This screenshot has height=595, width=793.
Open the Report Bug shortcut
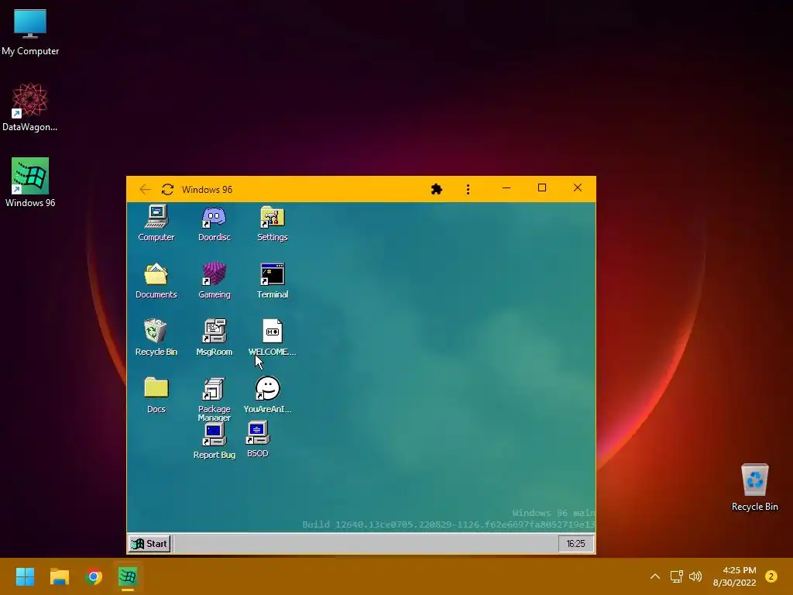click(x=214, y=441)
